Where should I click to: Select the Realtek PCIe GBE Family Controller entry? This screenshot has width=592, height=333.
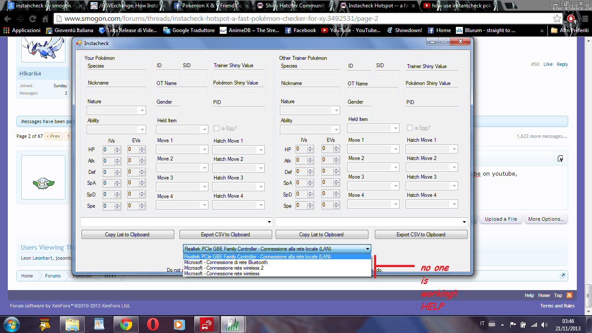tap(277, 257)
